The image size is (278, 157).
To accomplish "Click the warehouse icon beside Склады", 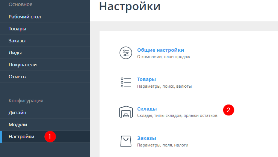I will (x=126, y=112).
